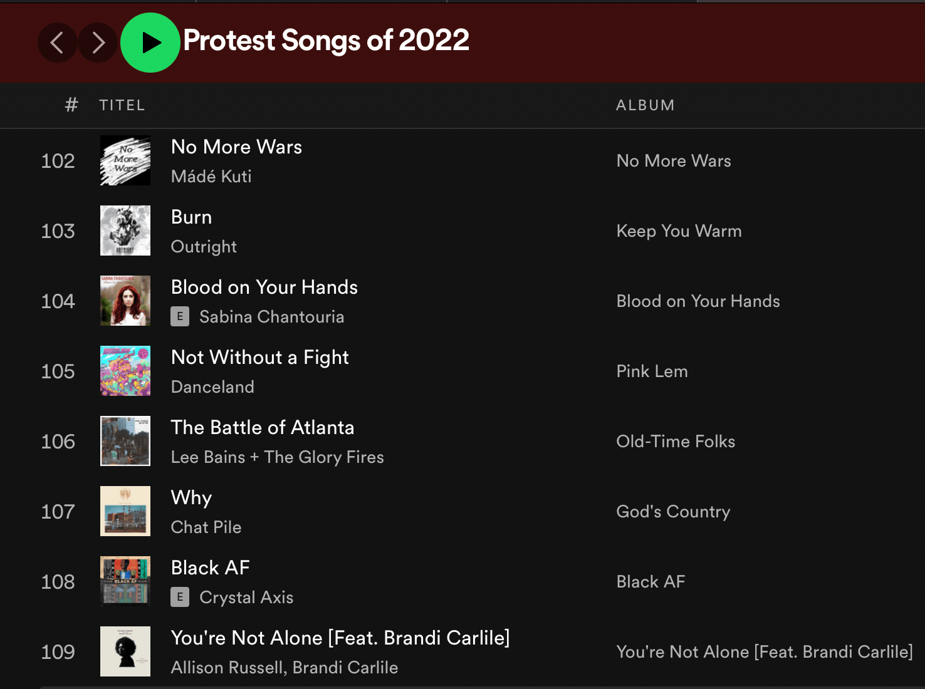Image resolution: width=925 pixels, height=689 pixels.
Task: Open the No More Wars cover art
Action: [125, 161]
